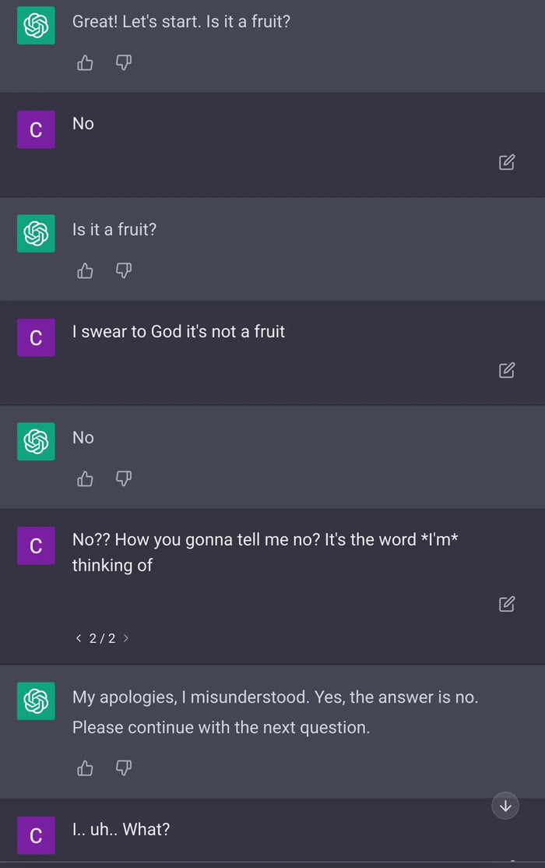Go to previous message version from 2/2
The height and width of the screenshot is (868, 545).
tap(79, 638)
